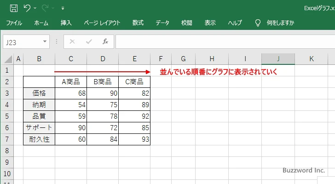This screenshot has width=335, height=184.
Task: Select row 7 header
Action: [7, 139]
